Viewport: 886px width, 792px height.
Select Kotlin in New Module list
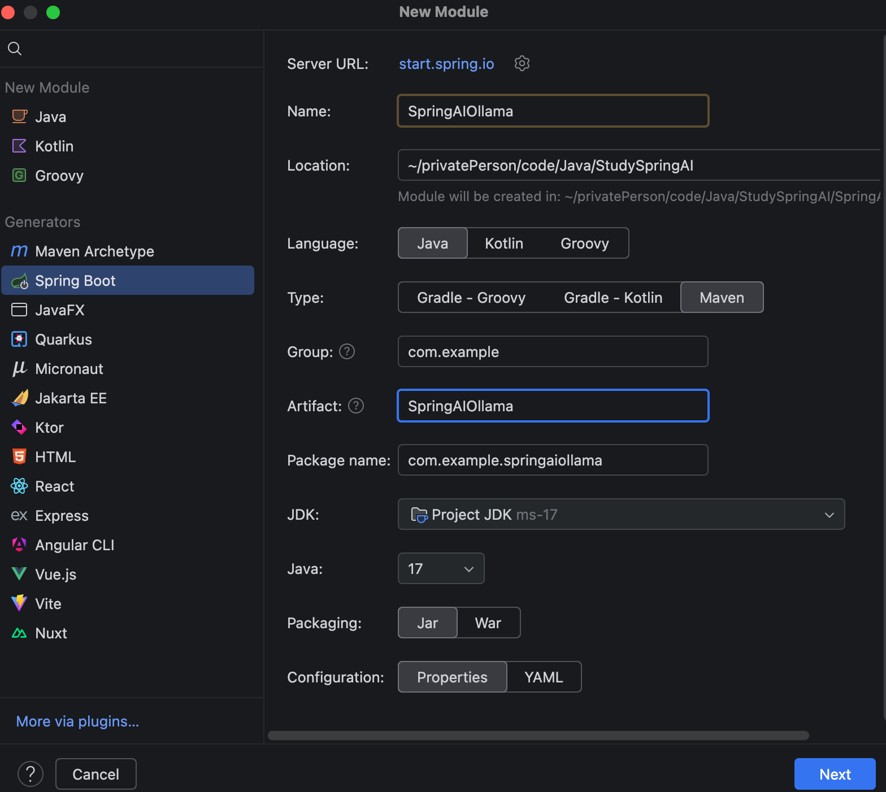tap(128, 146)
